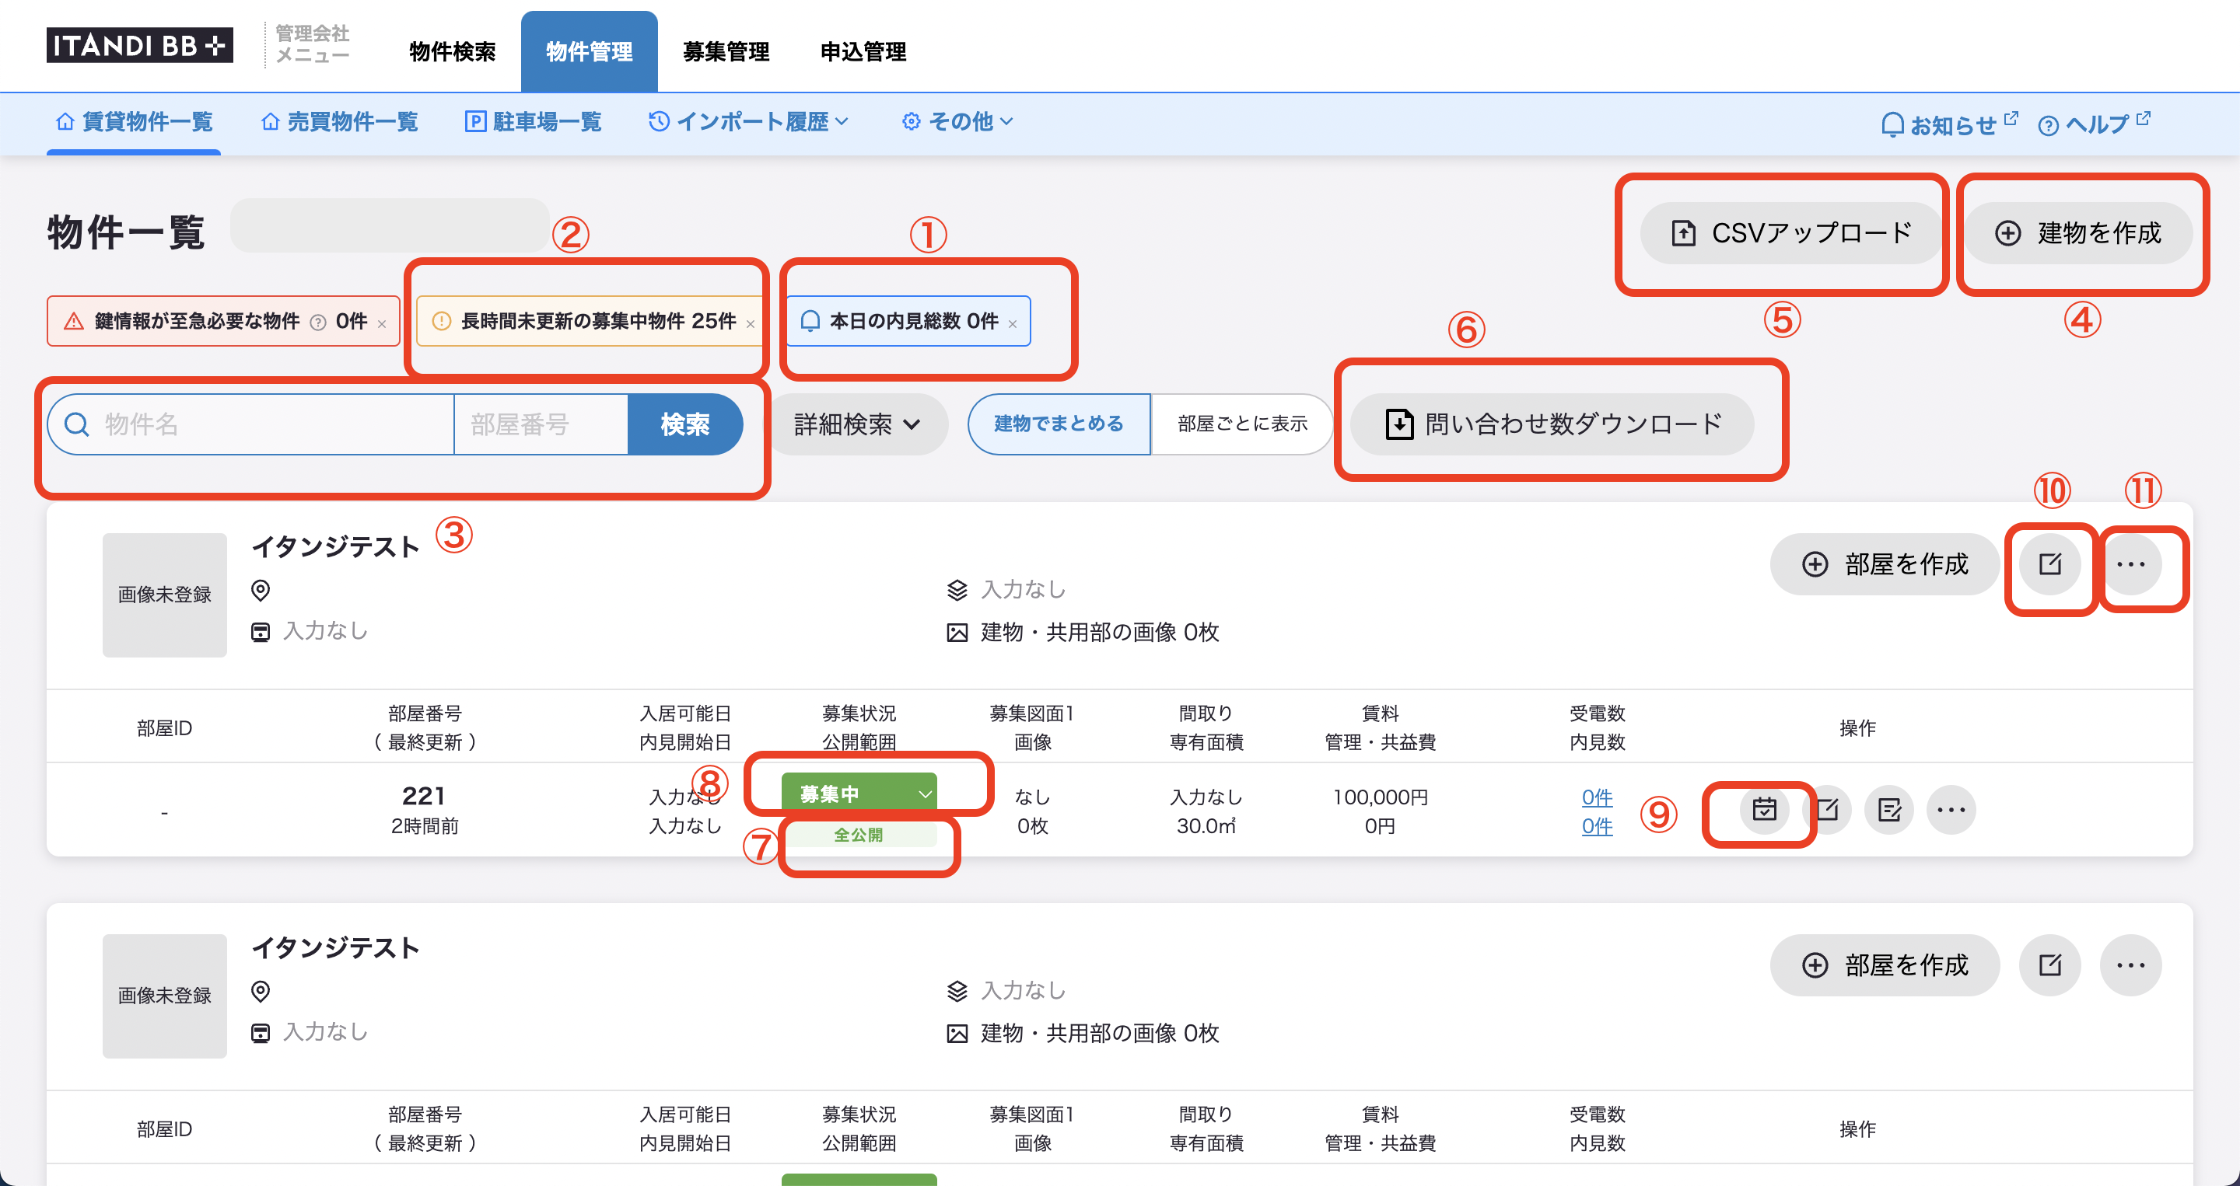Open 募集中 status dropdown
The height and width of the screenshot is (1186, 2240).
click(x=858, y=793)
